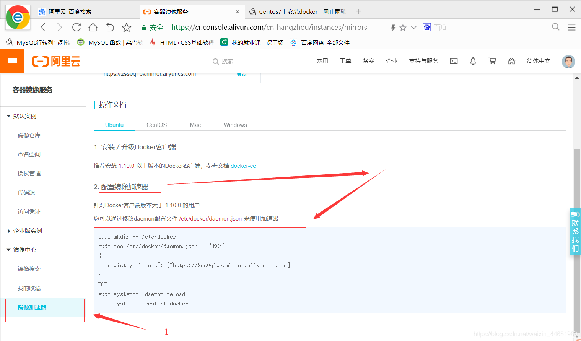Select the CentOS documentation tab
The width and height of the screenshot is (581, 341).
click(x=157, y=125)
